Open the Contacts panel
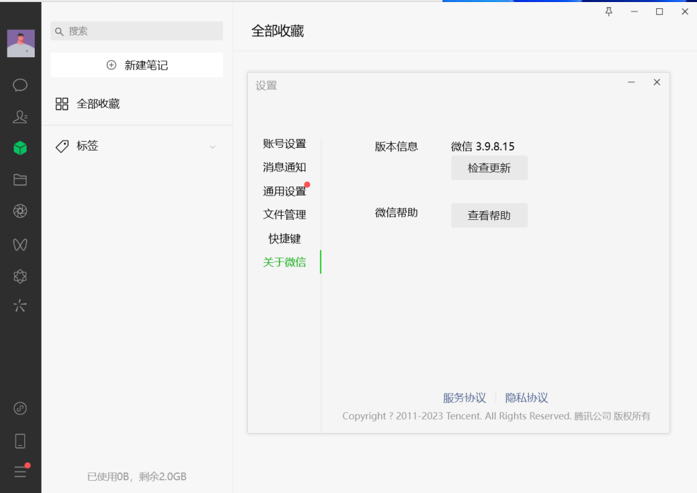Screen dimensions: 697x493 [x=20, y=116]
